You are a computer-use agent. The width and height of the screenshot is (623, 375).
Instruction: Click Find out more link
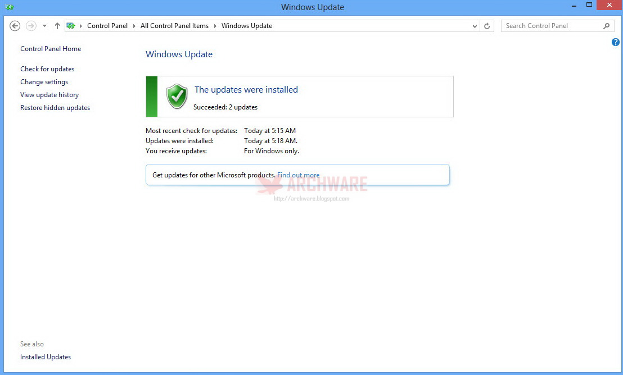pyautogui.click(x=299, y=175)
